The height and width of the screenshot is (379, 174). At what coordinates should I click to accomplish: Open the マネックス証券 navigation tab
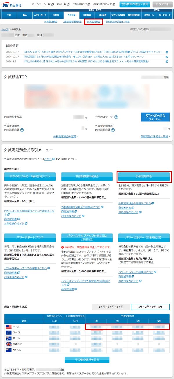pyautogui.click(x=118, y=15)
